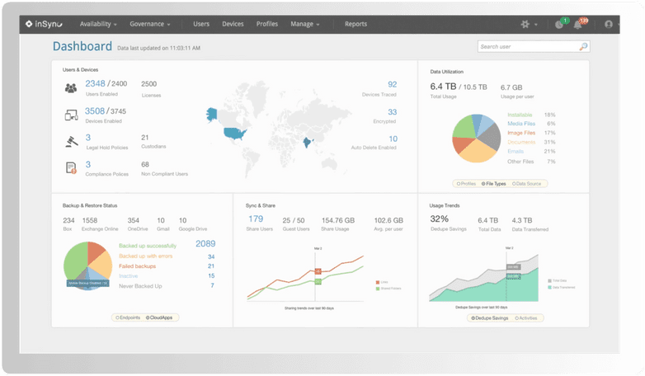Open the Manage dropdown menu

(304, 24)
